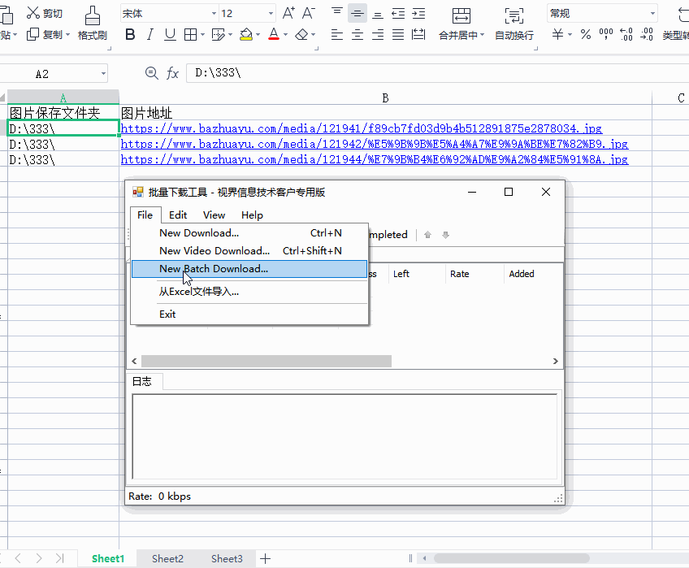Click the cell borders icon
689x568 pixels.
pos(190,34)
